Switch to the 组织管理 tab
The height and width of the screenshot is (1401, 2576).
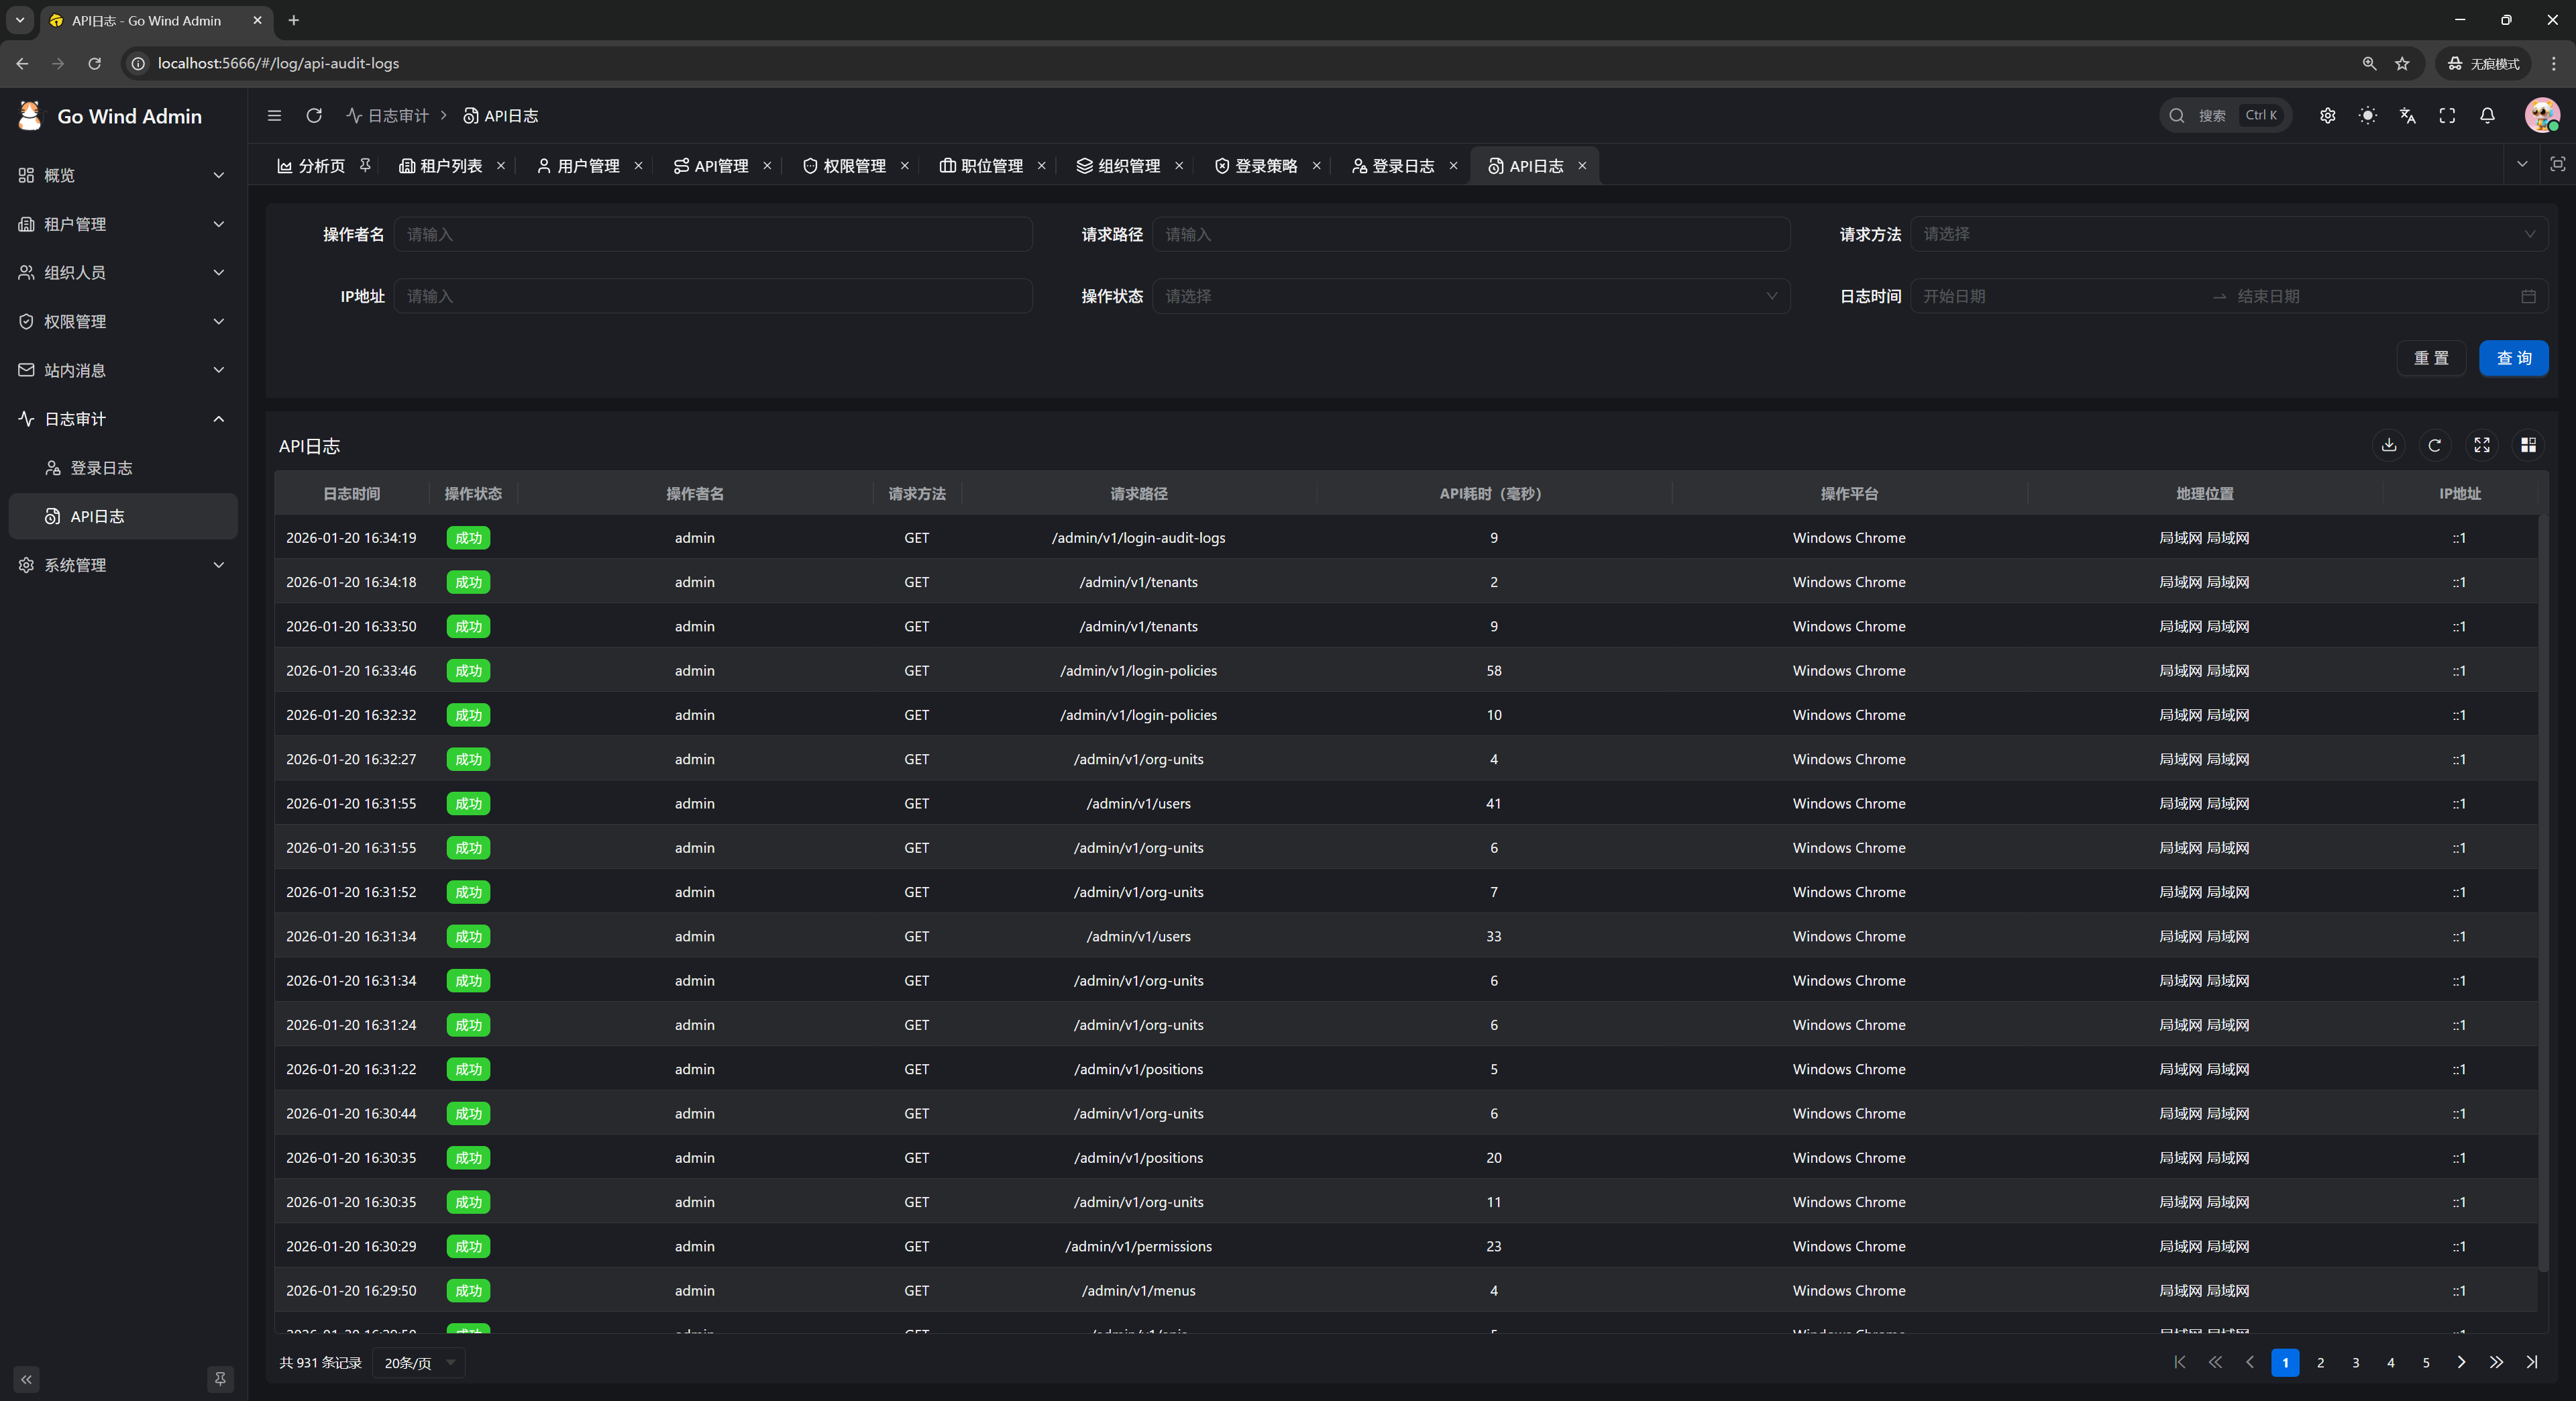pos(1119,166)
